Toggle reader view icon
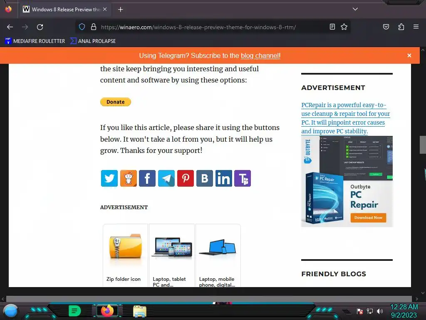This screenshot has height=320, width=426. tap(332, 27)
